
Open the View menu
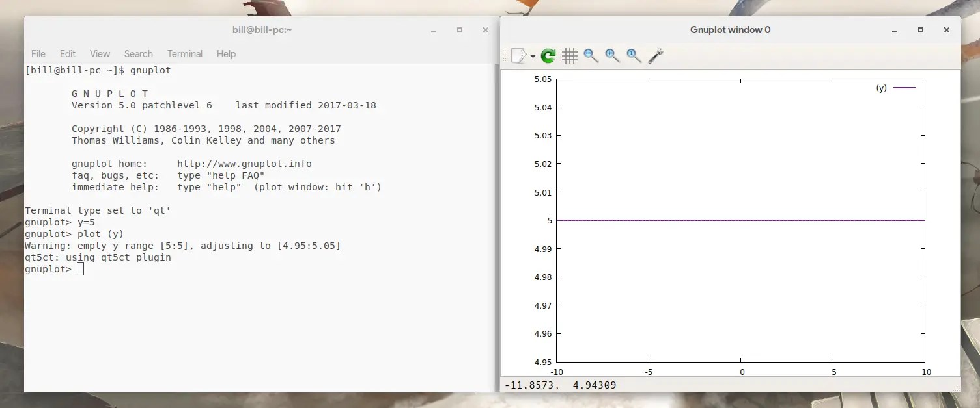coord(99,54)
